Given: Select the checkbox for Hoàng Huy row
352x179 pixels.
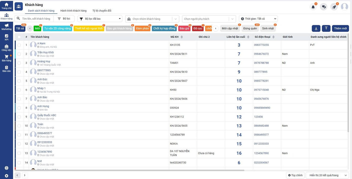Looking at the screenshot, I should (x=19, y=63).
